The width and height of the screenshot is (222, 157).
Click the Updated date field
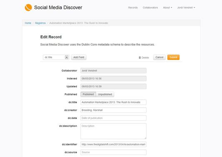click(113, 86)
